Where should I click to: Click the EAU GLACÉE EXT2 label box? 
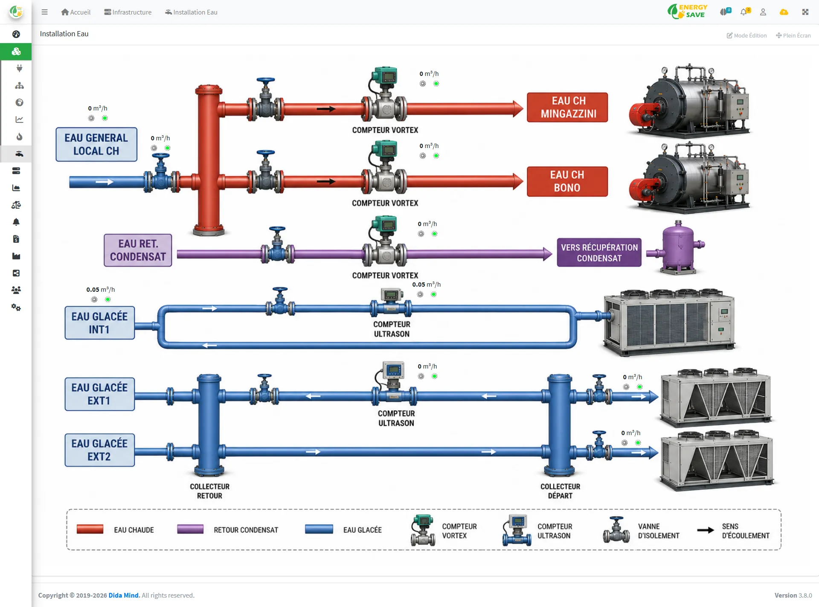pyautogui.click(x=100, y=450)
